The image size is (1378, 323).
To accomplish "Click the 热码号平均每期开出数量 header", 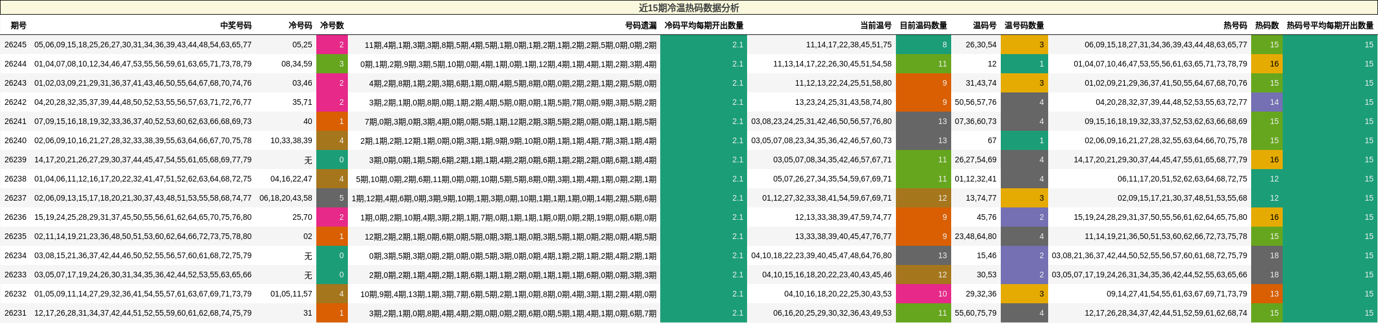I will [1330, 25].
